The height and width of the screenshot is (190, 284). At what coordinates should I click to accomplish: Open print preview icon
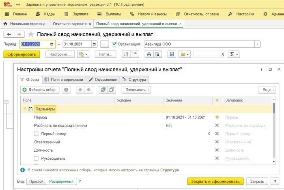click(x=157, y=54)
